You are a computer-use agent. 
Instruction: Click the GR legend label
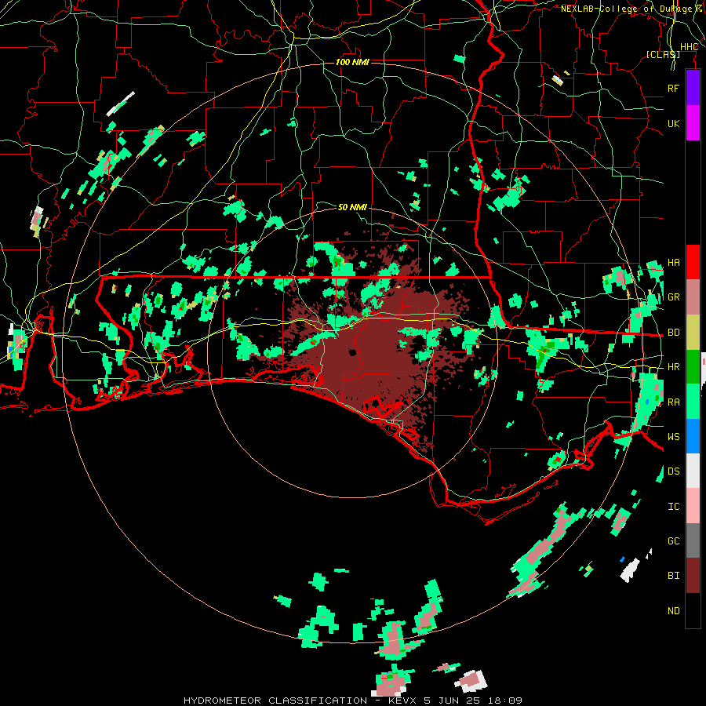click(673, 297)
